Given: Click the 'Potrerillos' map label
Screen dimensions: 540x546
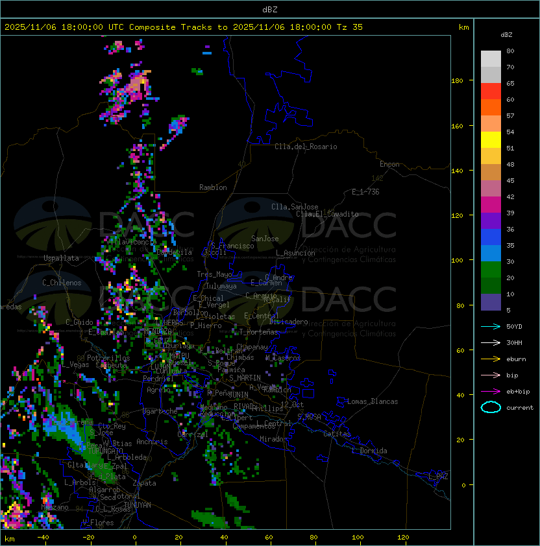Looking at the screenshot, I should [x=108, y=358].
